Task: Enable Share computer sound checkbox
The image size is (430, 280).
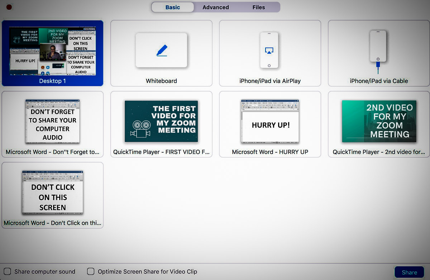Action: pyautogui.click(x=7, y=271)
